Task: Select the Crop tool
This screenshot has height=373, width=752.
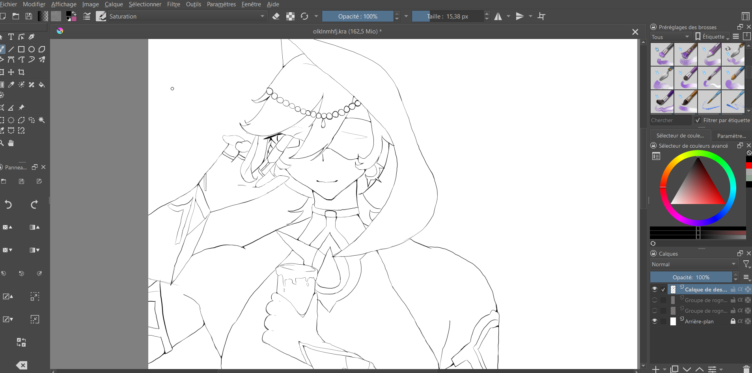Action: [21, 72]
